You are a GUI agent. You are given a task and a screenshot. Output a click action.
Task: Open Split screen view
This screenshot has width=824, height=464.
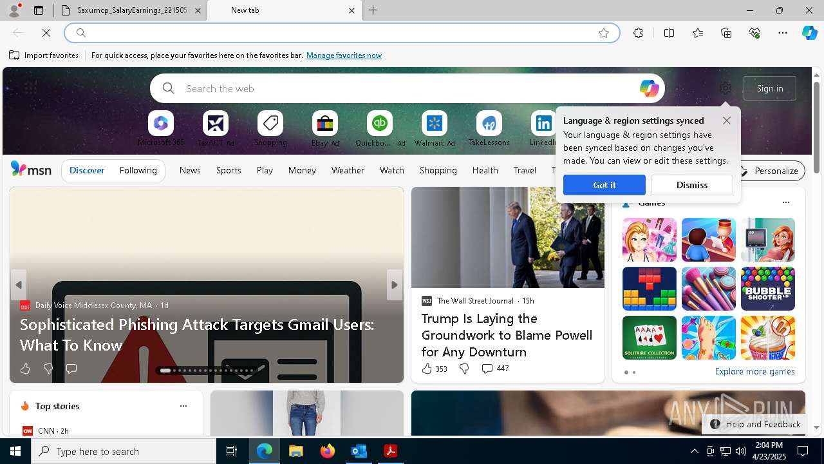pyautogui.click(x=669, y=33)
